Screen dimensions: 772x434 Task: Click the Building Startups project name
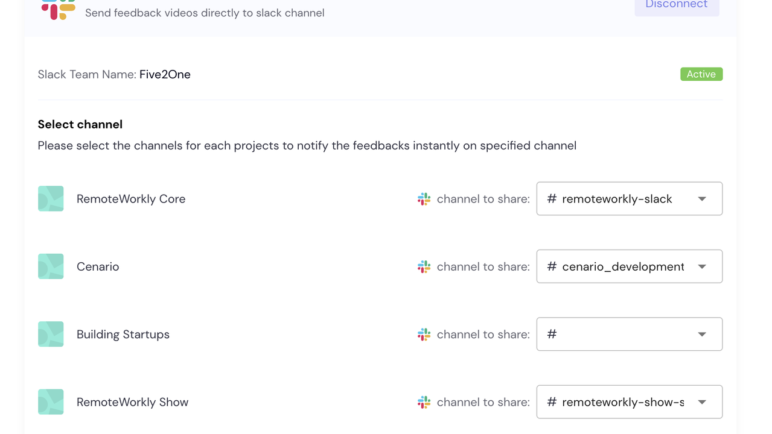(123, 335)
